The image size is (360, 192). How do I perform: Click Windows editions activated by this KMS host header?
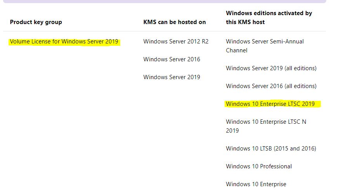tap(269, 17)
